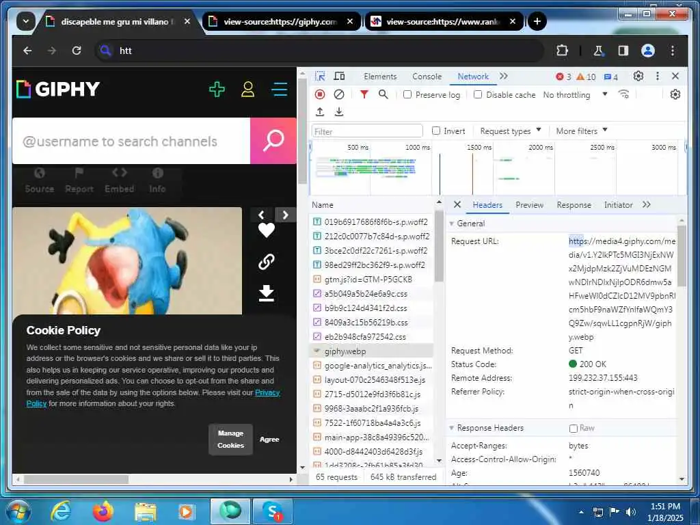Show more request detail tabs chevron

[x=647, y=204]
